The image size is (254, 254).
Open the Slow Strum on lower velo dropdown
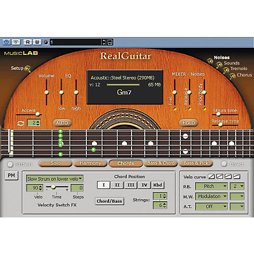point(55,179)
